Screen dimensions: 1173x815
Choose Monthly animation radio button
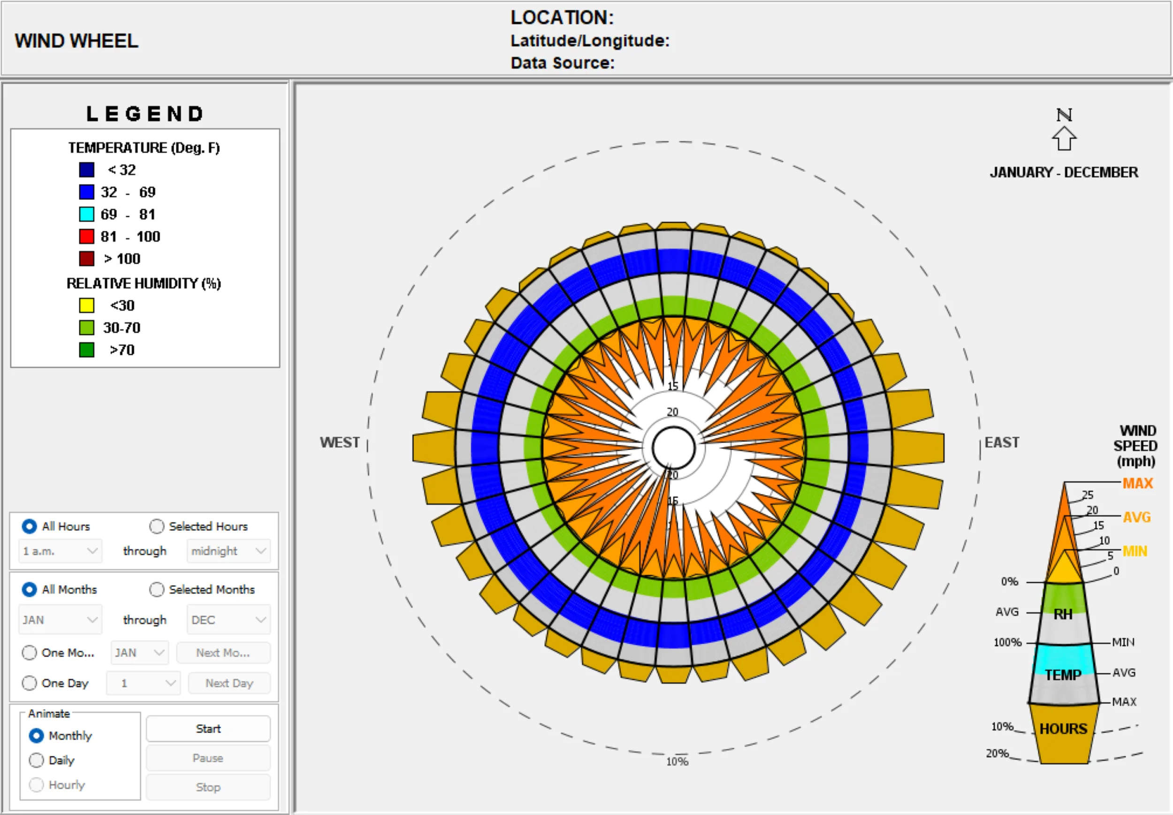[x=36, y=735]
